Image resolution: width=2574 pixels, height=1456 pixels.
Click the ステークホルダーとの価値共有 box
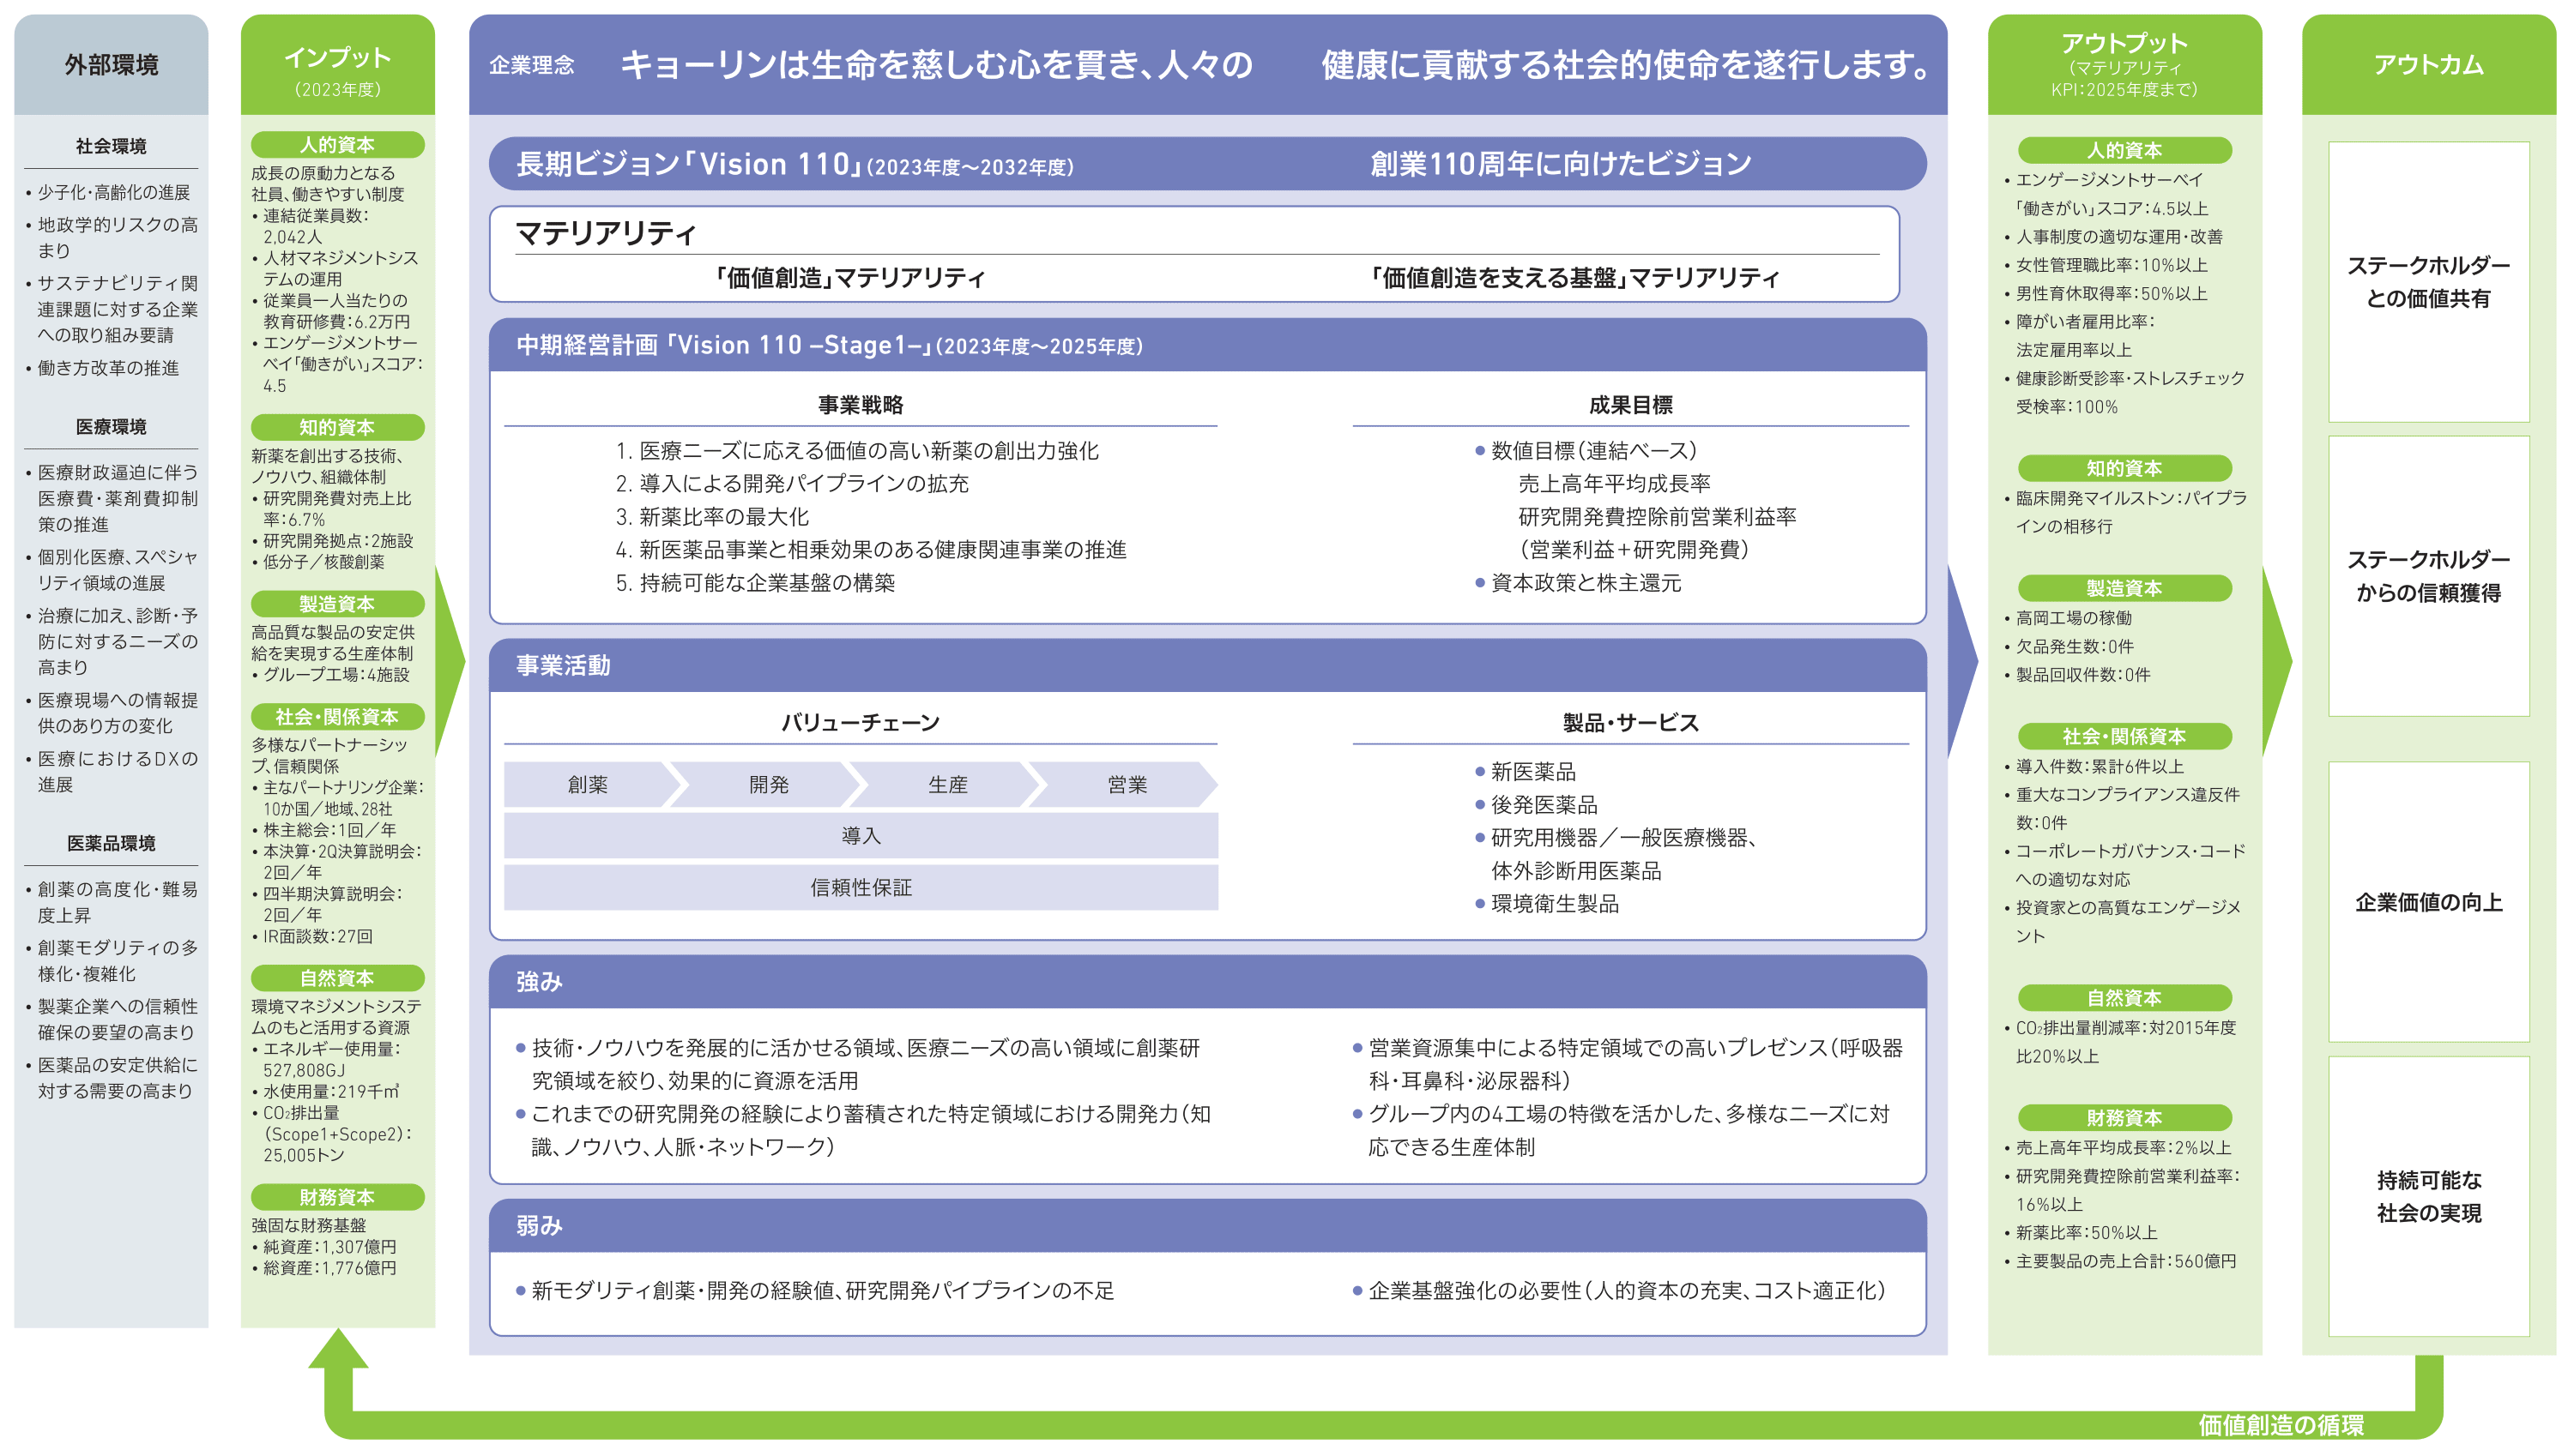pyautogui.click(x=2428, y=282)
